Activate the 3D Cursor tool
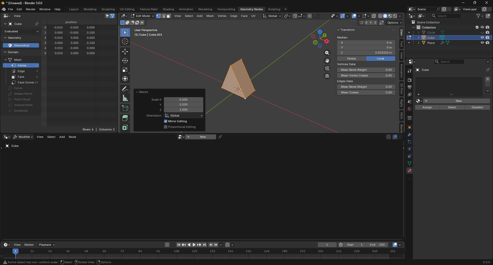The height and width of the screenshot is (265, 493). (125, 41)
